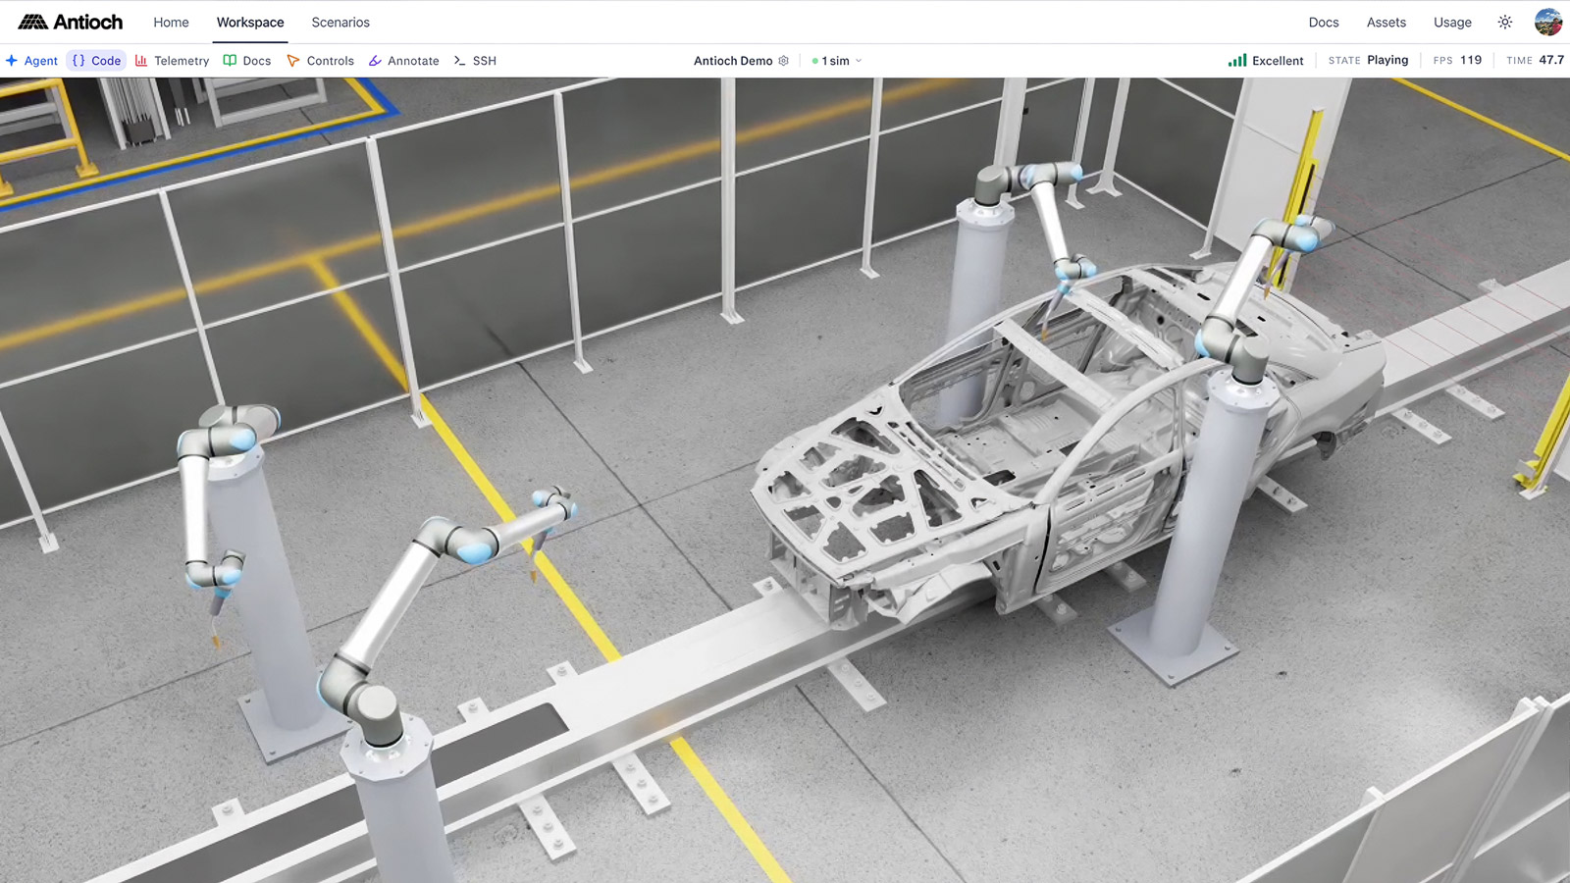Expand the 1 sim dropdown

click(837, 61)
